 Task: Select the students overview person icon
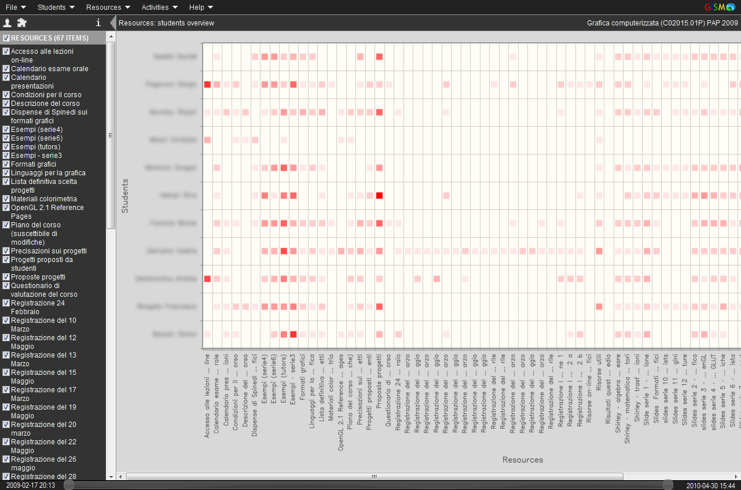coord(8,23)
